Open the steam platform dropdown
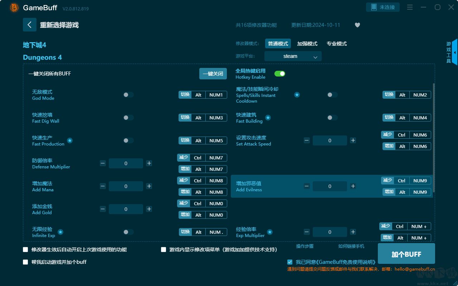Image resolution: width=458 pixels, height=286 pixels. tap(293, 56)
